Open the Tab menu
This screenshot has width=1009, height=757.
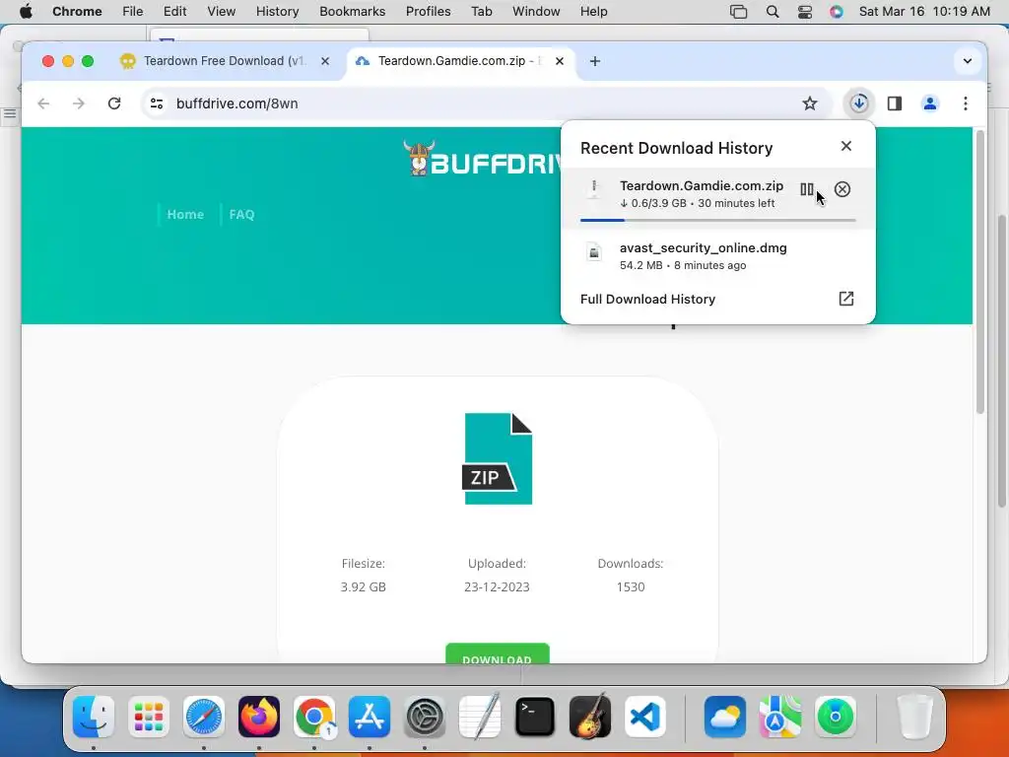point(481,12)
